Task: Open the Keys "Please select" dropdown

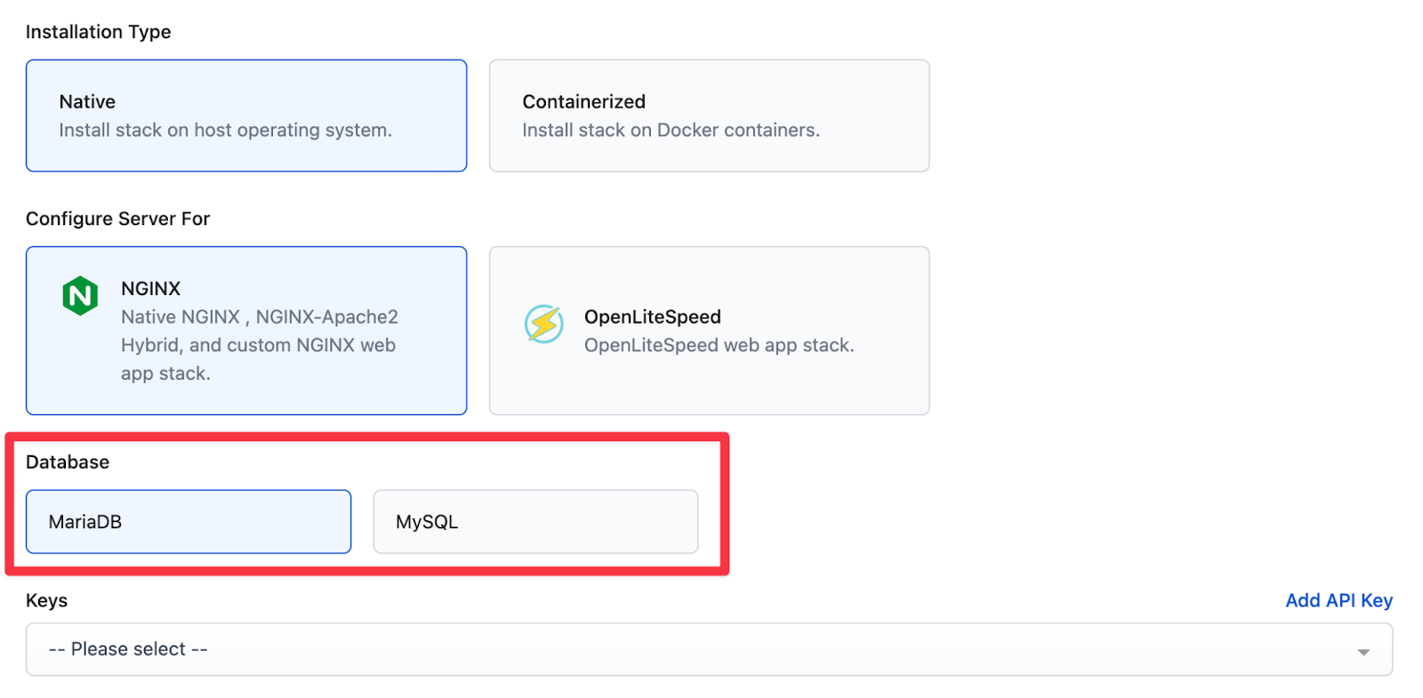Action: click(x=709, y=649)
